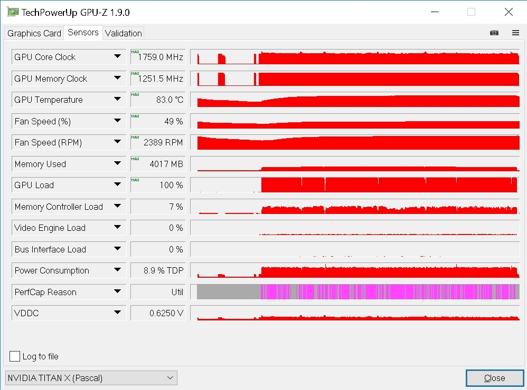
Task: Click the 83.0 °C temperature value
Action: click(x=158, y=100)
